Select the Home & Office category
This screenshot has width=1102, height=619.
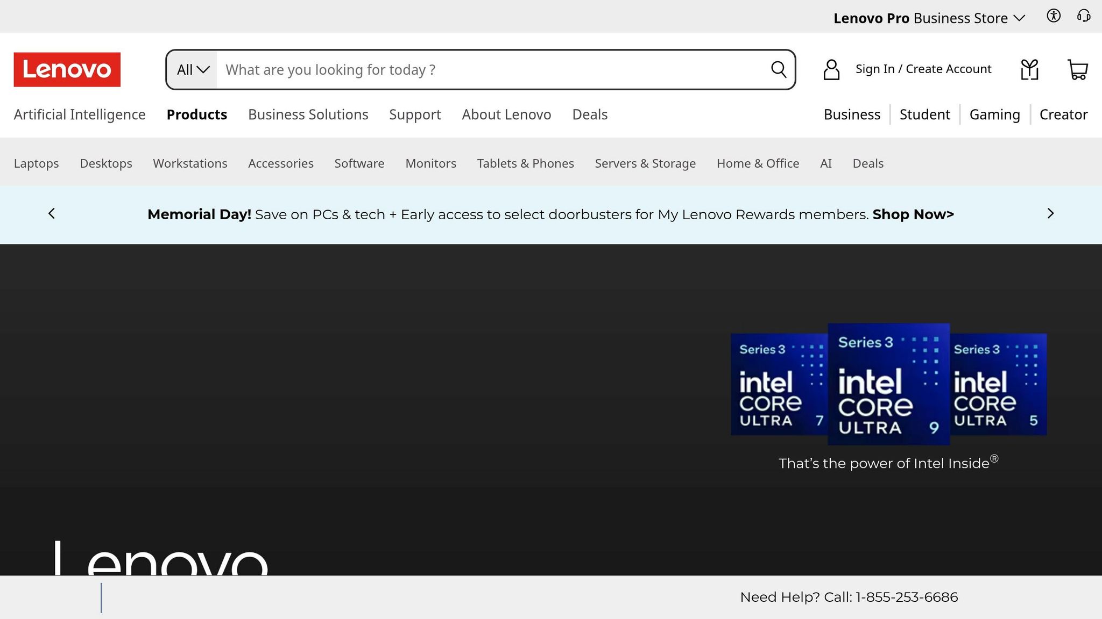pyautogui.click(x=758, y=163)
